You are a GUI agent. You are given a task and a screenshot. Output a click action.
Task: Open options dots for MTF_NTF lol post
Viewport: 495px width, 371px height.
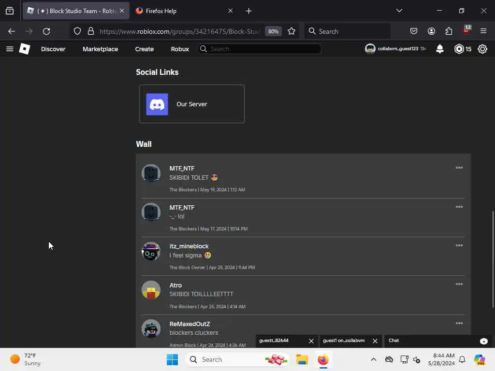459,207
